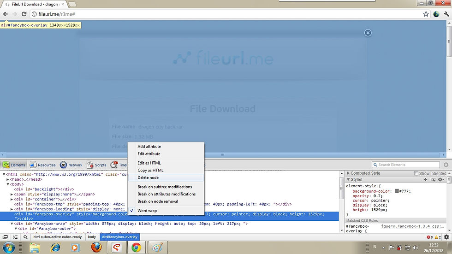Enable Show inherited checkbox
Screen dimensions: 452x254
pyautogui.click(x=416, y=173)
